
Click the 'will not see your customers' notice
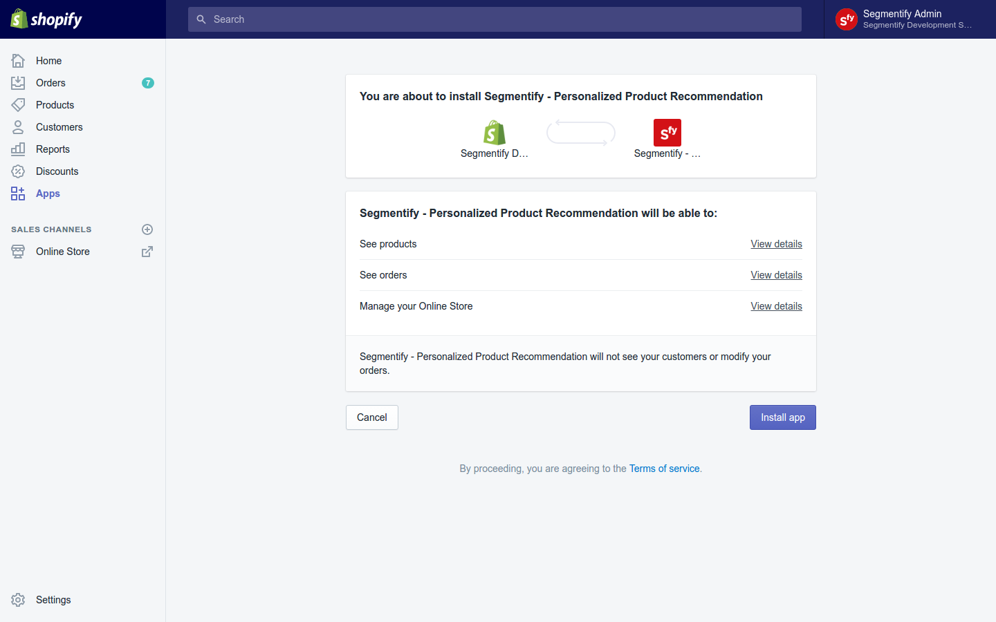pos(565,364)
